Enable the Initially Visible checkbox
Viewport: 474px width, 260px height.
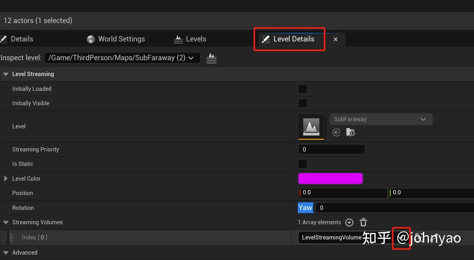(x=302, y=103)
